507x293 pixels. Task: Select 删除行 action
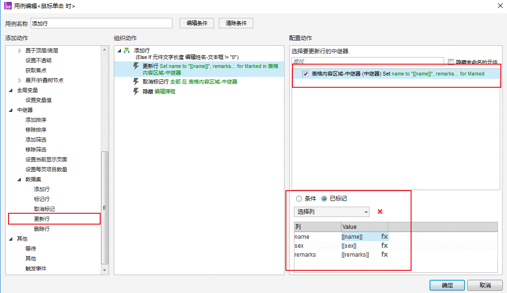[x=42, y=229]
